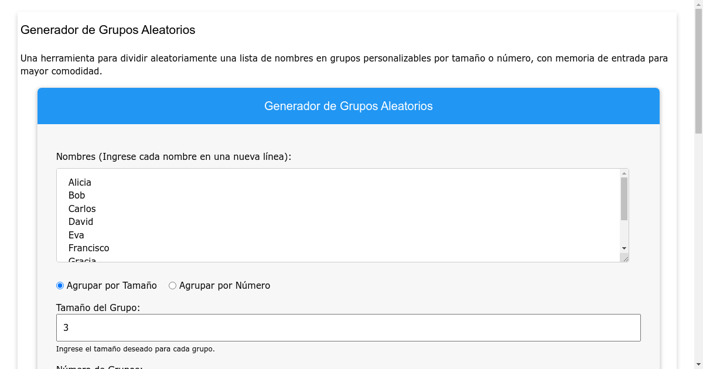Click the hint text below the group size field

[x=134, y=348]
